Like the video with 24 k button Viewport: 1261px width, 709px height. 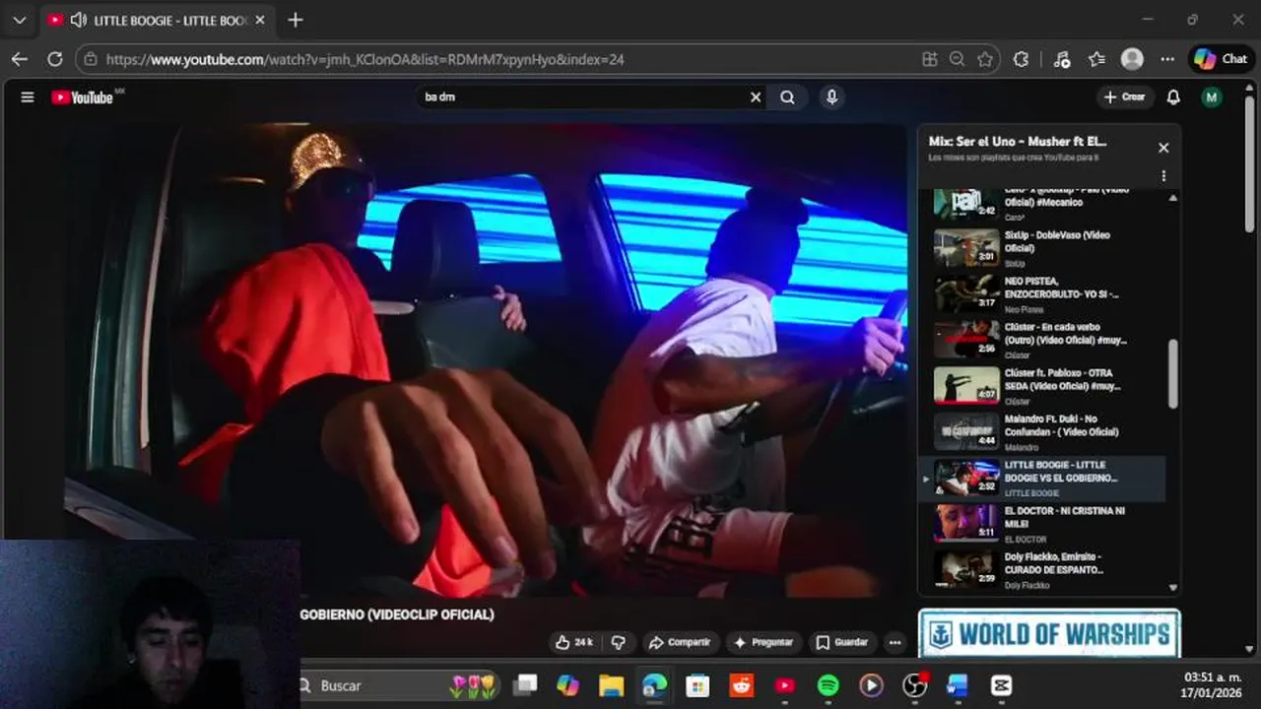(x=574, y=642)
